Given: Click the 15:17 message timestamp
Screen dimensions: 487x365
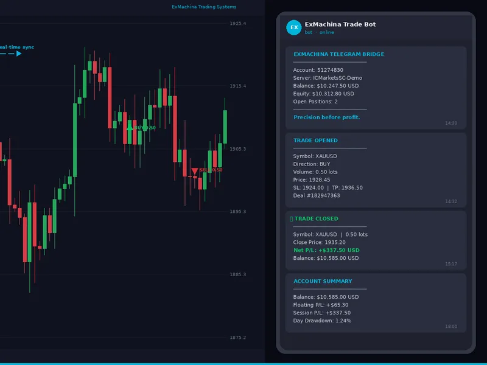Looking at the screenshot, I should 451,264.
